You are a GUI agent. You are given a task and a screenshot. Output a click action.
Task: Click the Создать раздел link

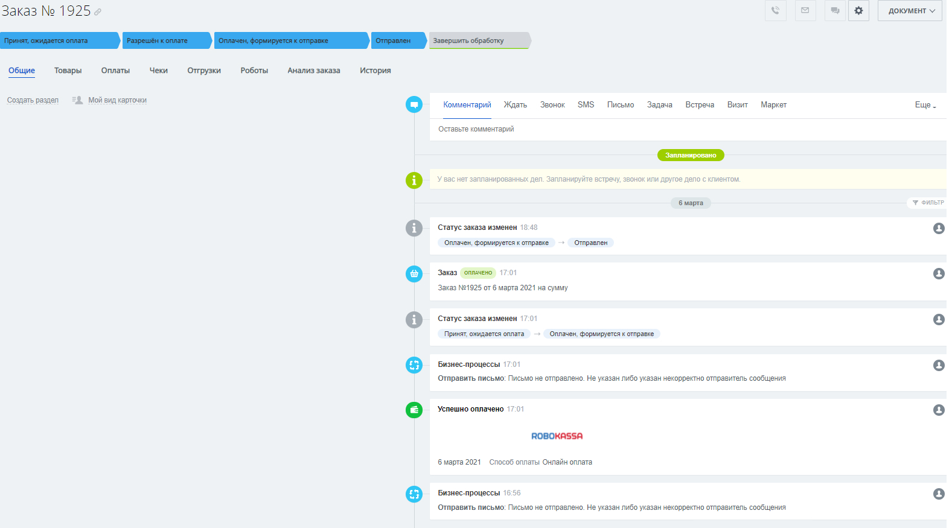[33, 100]
